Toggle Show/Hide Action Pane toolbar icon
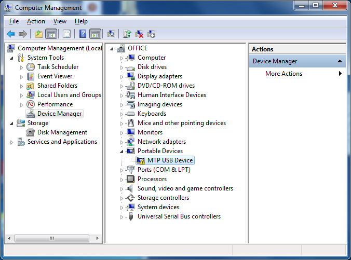Image resolution: width=351 pixels, height=260 pixels. tap(96, 34)
